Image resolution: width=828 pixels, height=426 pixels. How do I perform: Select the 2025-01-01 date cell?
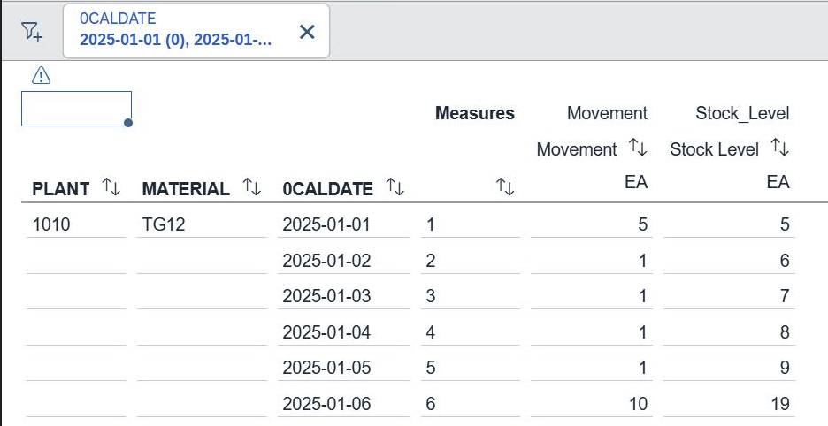click(326, 224)
